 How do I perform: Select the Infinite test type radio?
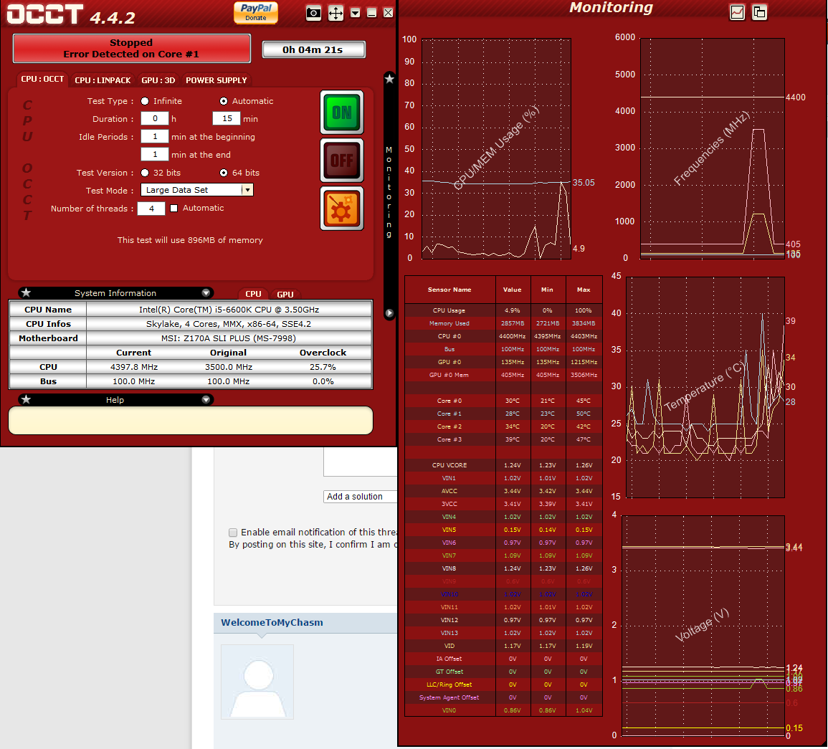tap(145, 101)
